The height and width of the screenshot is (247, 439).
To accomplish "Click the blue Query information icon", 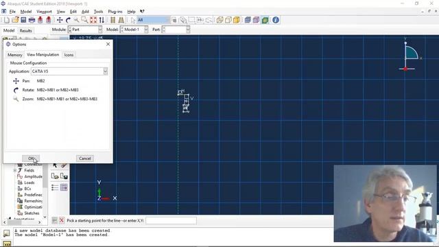I will (x=276, y=20).
